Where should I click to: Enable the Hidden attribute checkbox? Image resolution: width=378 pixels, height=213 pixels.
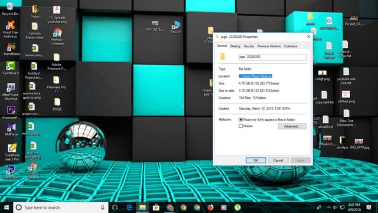pos(240,126)
